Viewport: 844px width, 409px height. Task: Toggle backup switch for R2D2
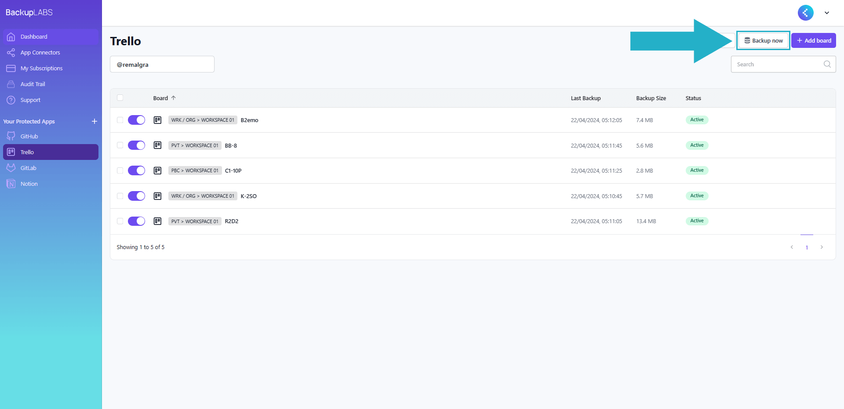coord(137,221)
